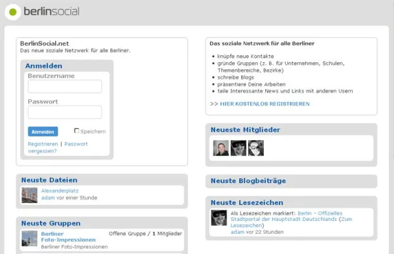The height and width of the screenshot is (254, 394).
Task: Click the Neueste Blogbeiträge heading
Action: click(248, 181)
